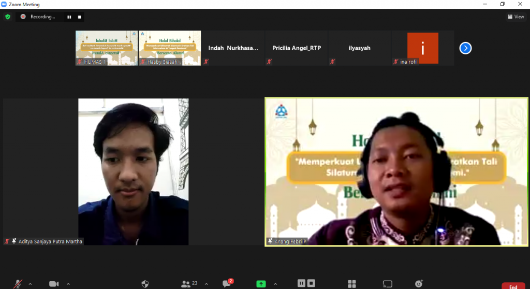This screenshot has height=289, width=530.
Task: Select Hasby Biasafi's video thumbnail
Action: [170, 48]
